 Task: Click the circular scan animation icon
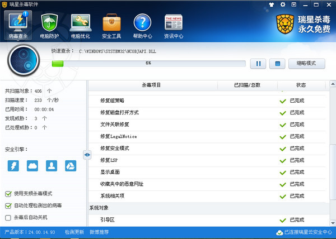[x=24, y=60]
